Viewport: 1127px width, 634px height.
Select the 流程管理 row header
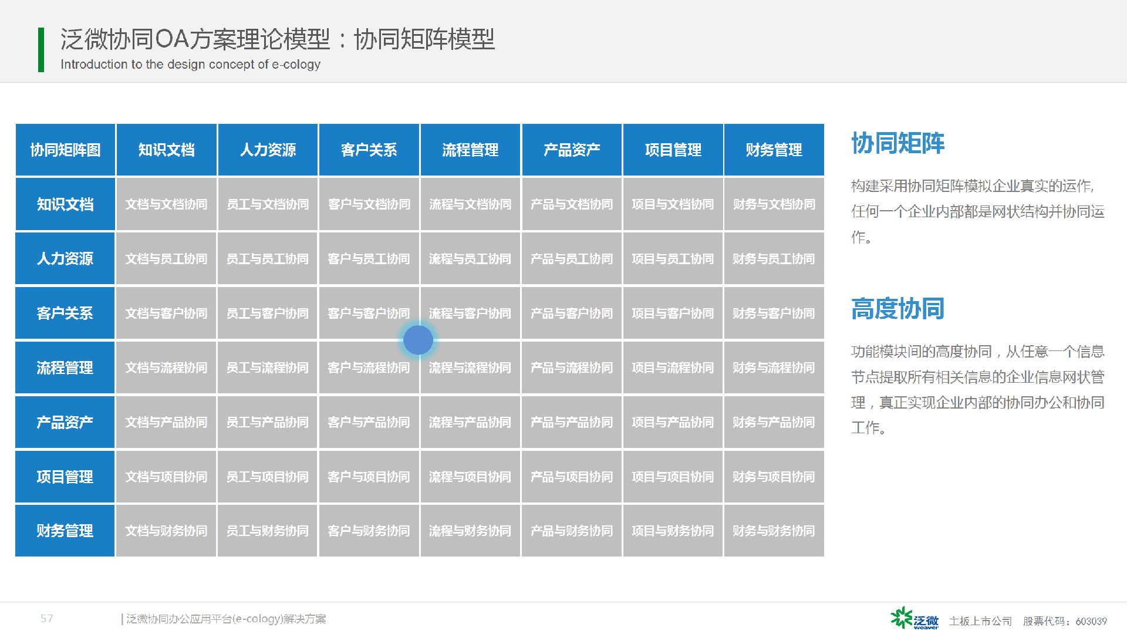tap(65, 367)
